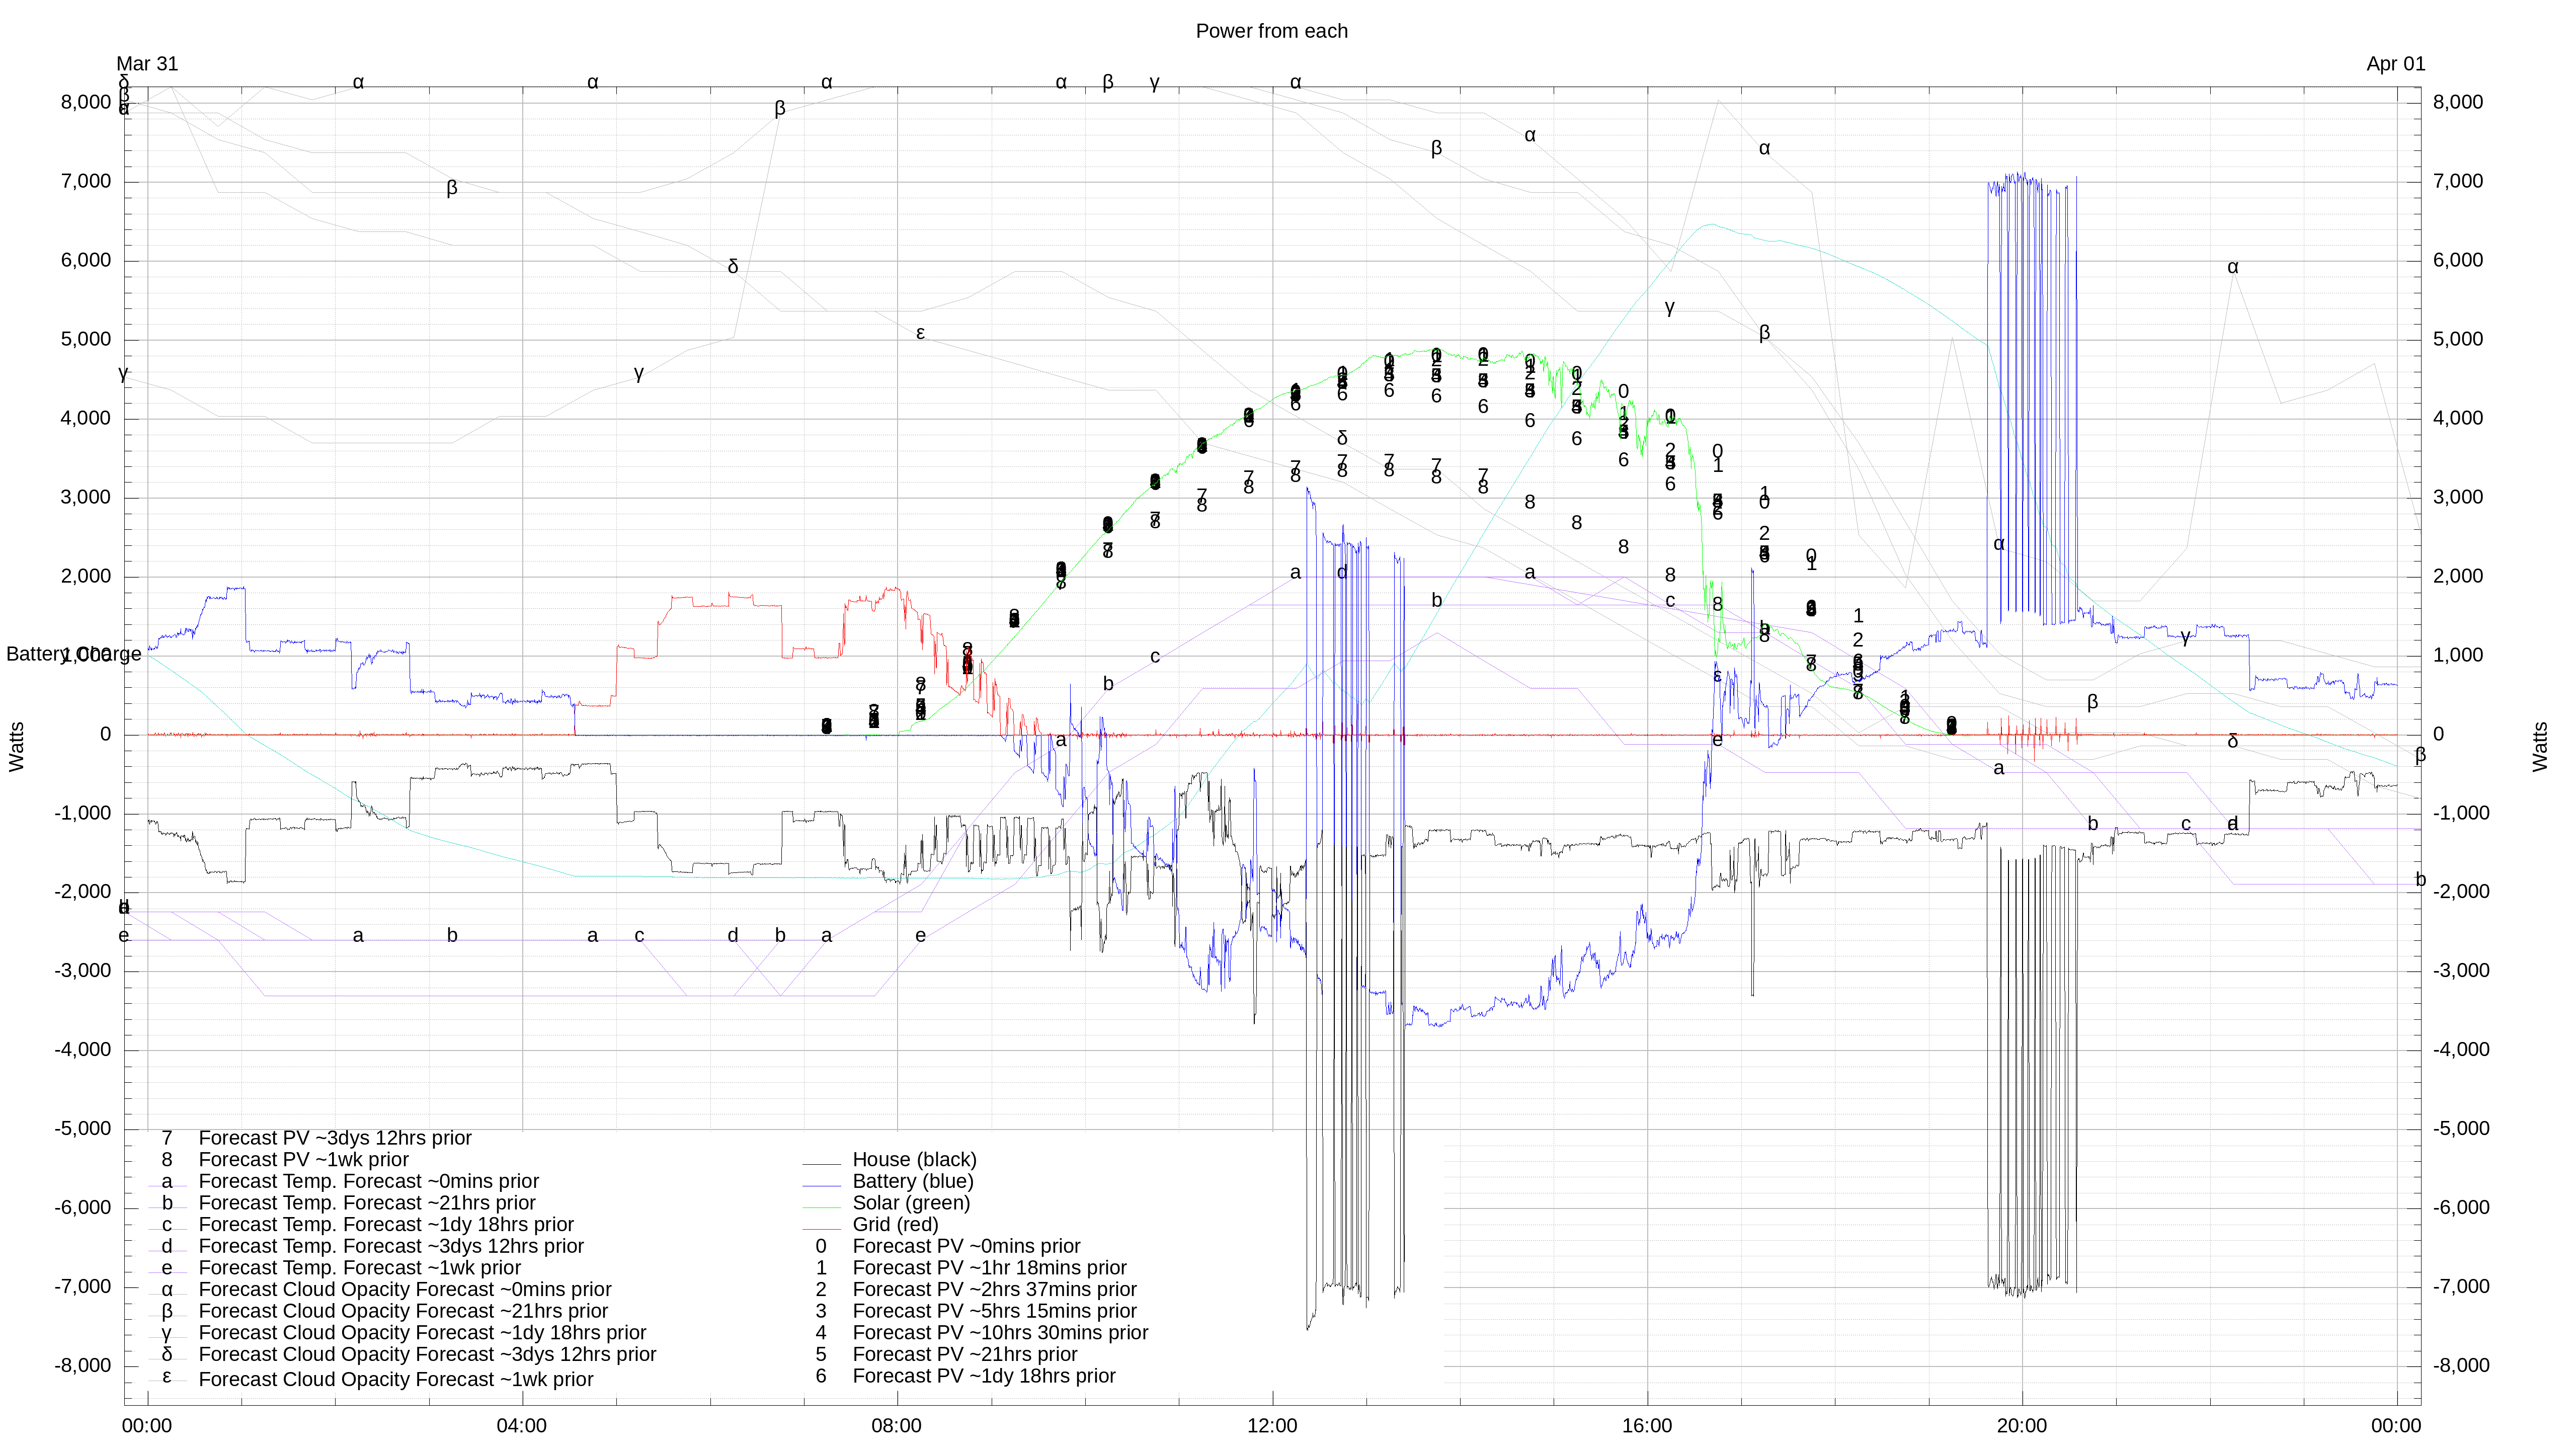Screen dimensions: 2576x1449
Task: Click right axis value "6,000"
Action: (2458, 260)
